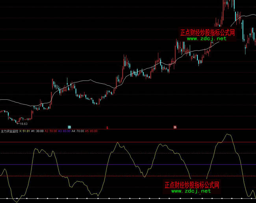Select the 主力资金监控 indicator name
The image size is (256, 203).
[x=9, y=131]
